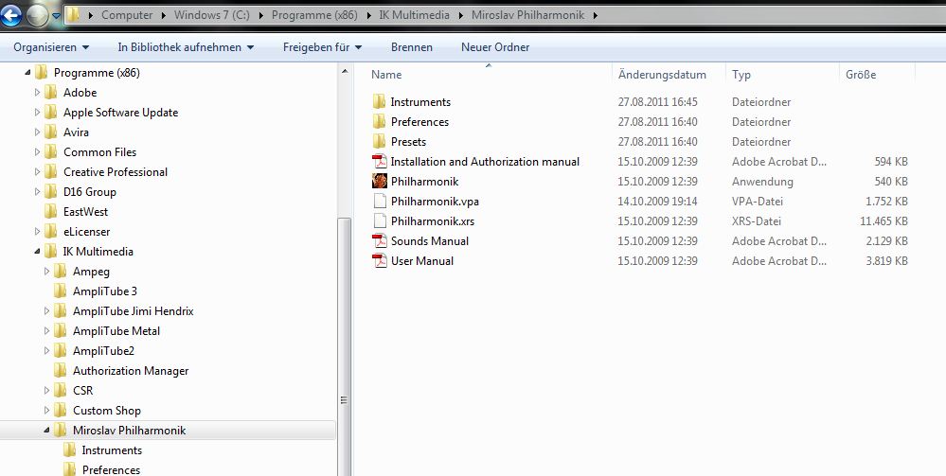Select the Sounds Manual file name
946x476 pixels.
pyautogui.click(x=430, y=240)
